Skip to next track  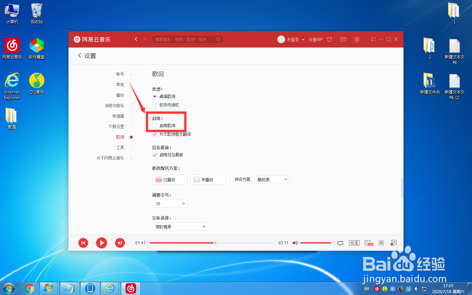coord(120,243)
